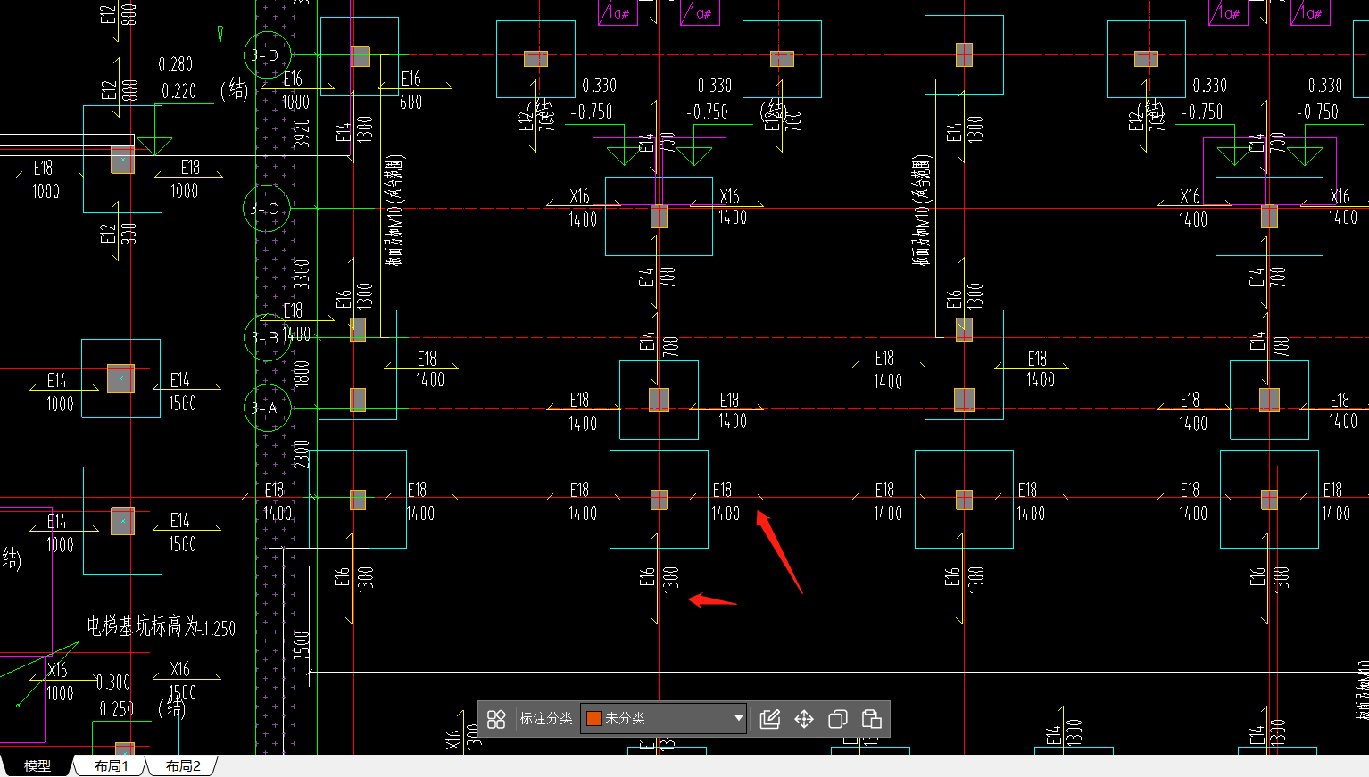Select the 3-B grid axis bubble
This screenshot has height=777, width=1369.
(267, 337)
